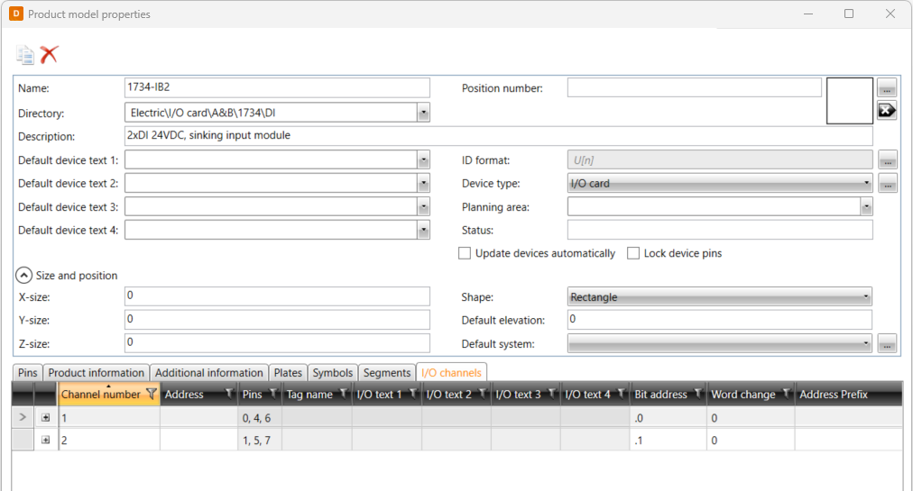Image resolution: width=913 pixels, height=491 pixels.
Task: Click filter icon on Channel number column
Action: tap(152, 394)
